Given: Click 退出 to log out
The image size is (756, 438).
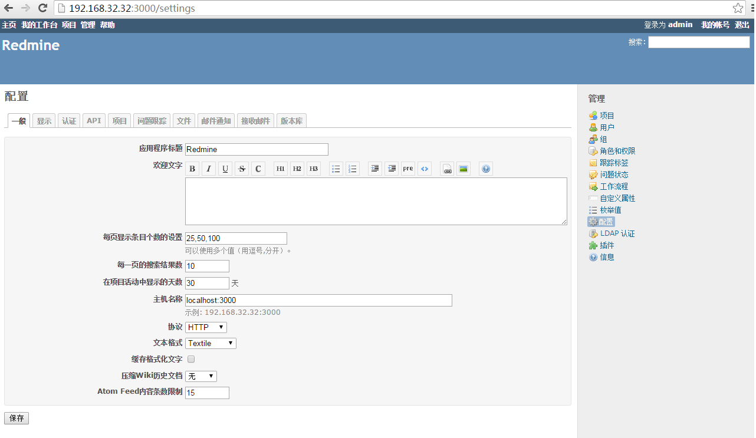Looking at the screenshot, I should (742, 25).
